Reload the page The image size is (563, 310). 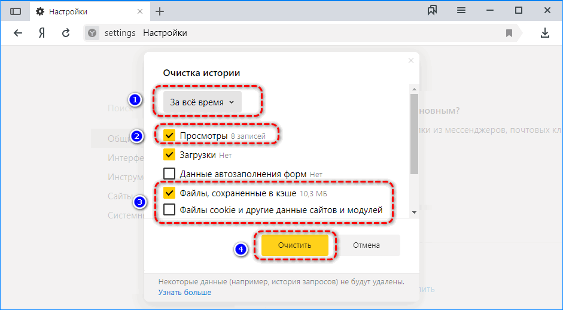[66, 33]
